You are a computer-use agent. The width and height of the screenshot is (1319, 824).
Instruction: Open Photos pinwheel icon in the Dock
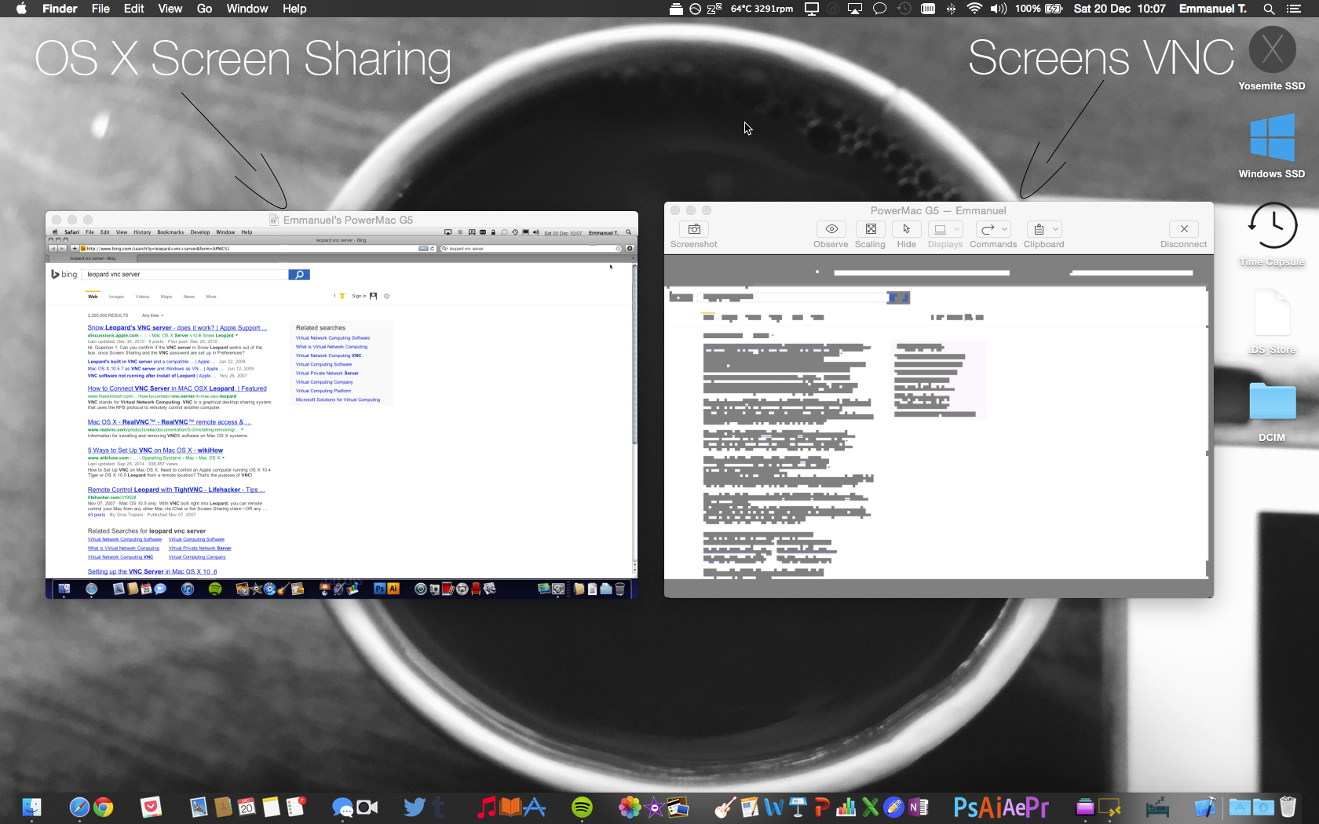click(630, 807)
